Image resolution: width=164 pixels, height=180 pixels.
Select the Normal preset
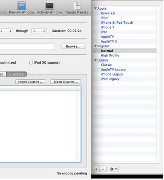(x=107, y=51)
